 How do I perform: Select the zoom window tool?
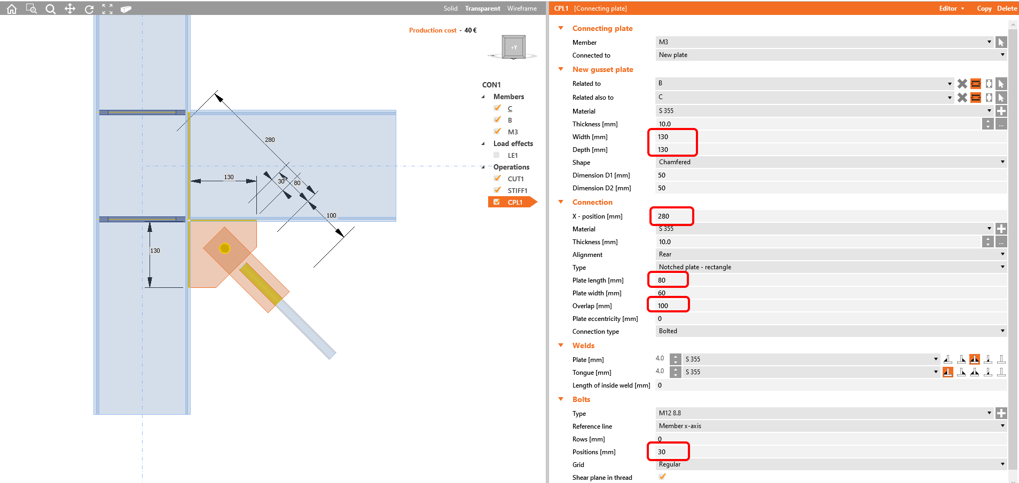pyautogui.click(x=31, y=9)
